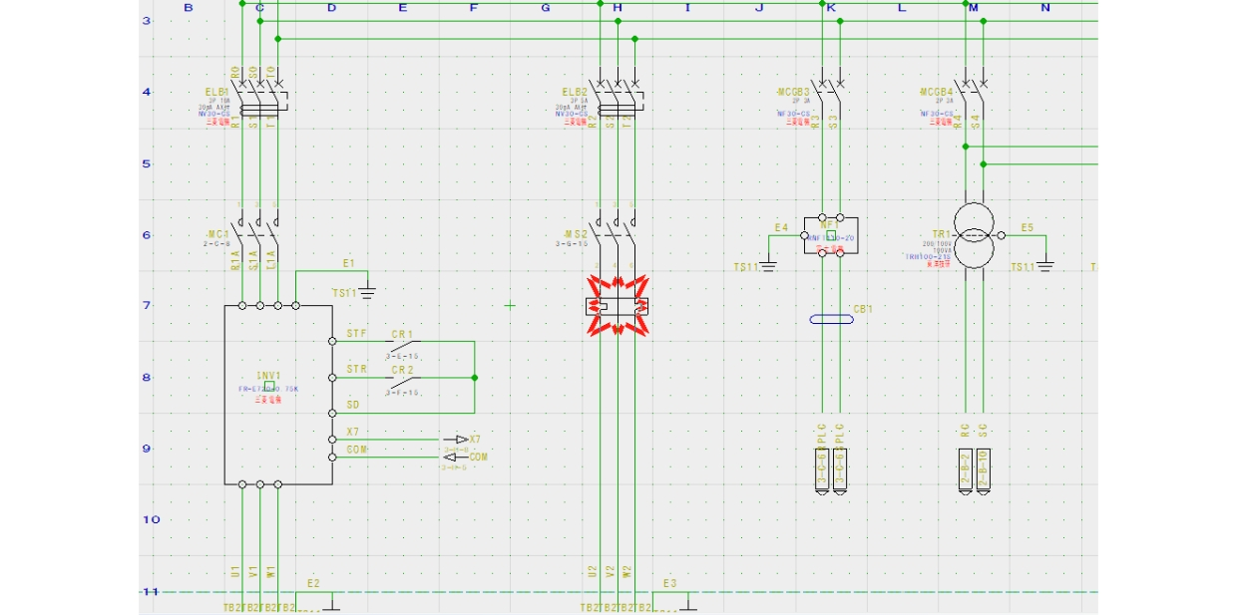
Task: Click the E3 ground terminal symbol
Action: point(687,606)
